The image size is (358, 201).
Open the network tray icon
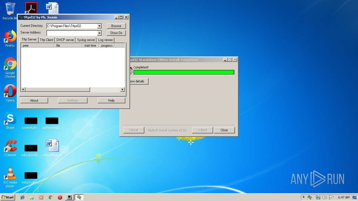coord(318,197)
